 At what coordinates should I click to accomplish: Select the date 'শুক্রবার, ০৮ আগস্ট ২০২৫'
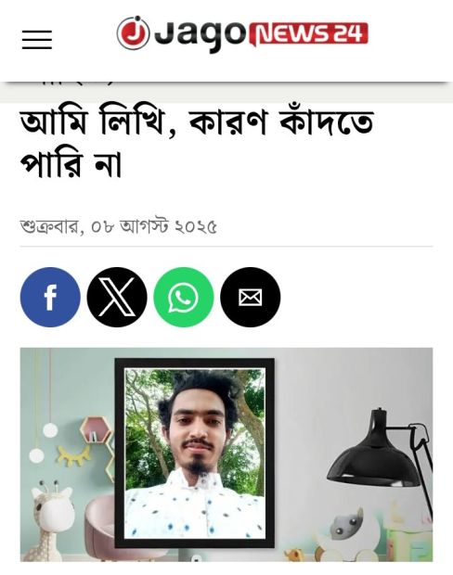point(118,226)
